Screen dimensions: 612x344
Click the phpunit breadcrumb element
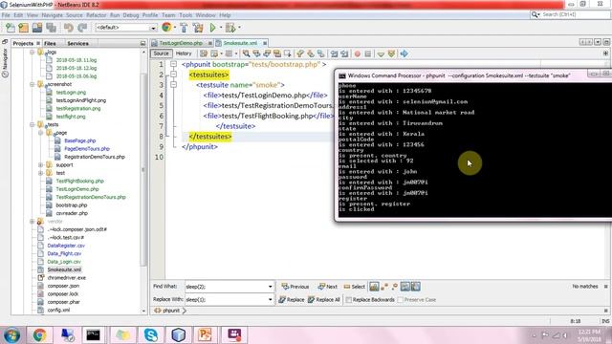(171, 311)
